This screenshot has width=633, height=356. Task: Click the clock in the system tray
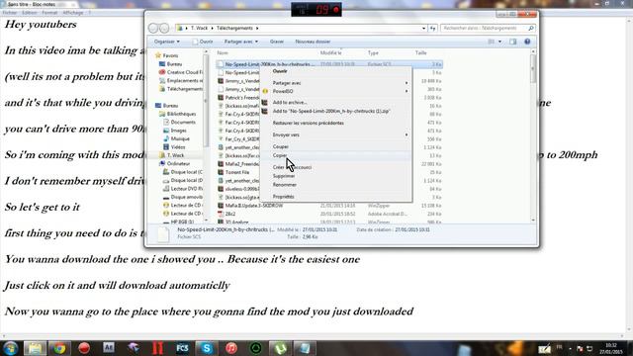tap(611, 348)
